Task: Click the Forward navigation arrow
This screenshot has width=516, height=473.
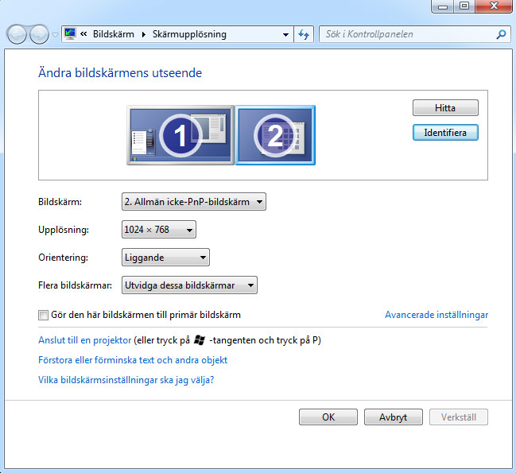Action: point(39,35)
